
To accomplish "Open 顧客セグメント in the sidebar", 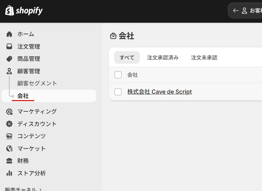I will click(x=37, y=84).
